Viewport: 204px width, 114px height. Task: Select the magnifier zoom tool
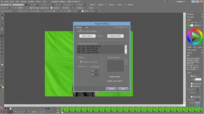click(x=2, y=50)
